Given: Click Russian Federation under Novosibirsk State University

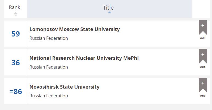Looking at the screenshot, I should tap(49, 96).
